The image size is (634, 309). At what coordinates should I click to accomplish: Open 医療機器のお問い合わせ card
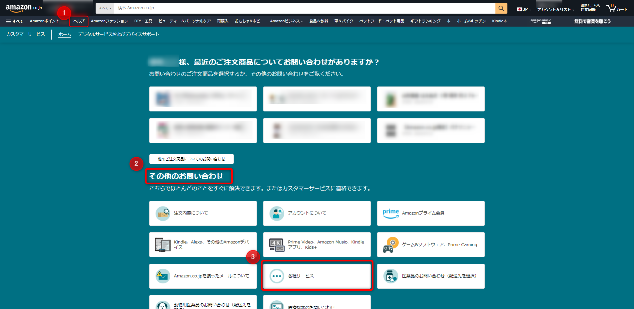coord(317,302)
